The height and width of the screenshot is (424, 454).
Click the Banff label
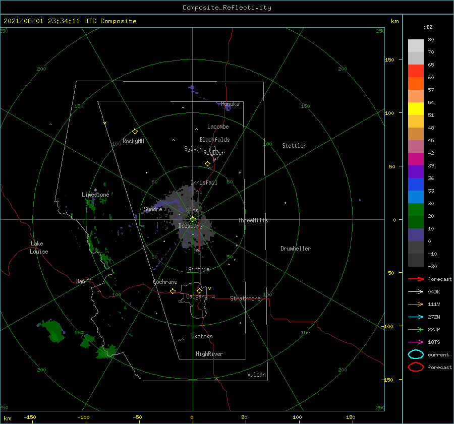[x=83, y=281]
